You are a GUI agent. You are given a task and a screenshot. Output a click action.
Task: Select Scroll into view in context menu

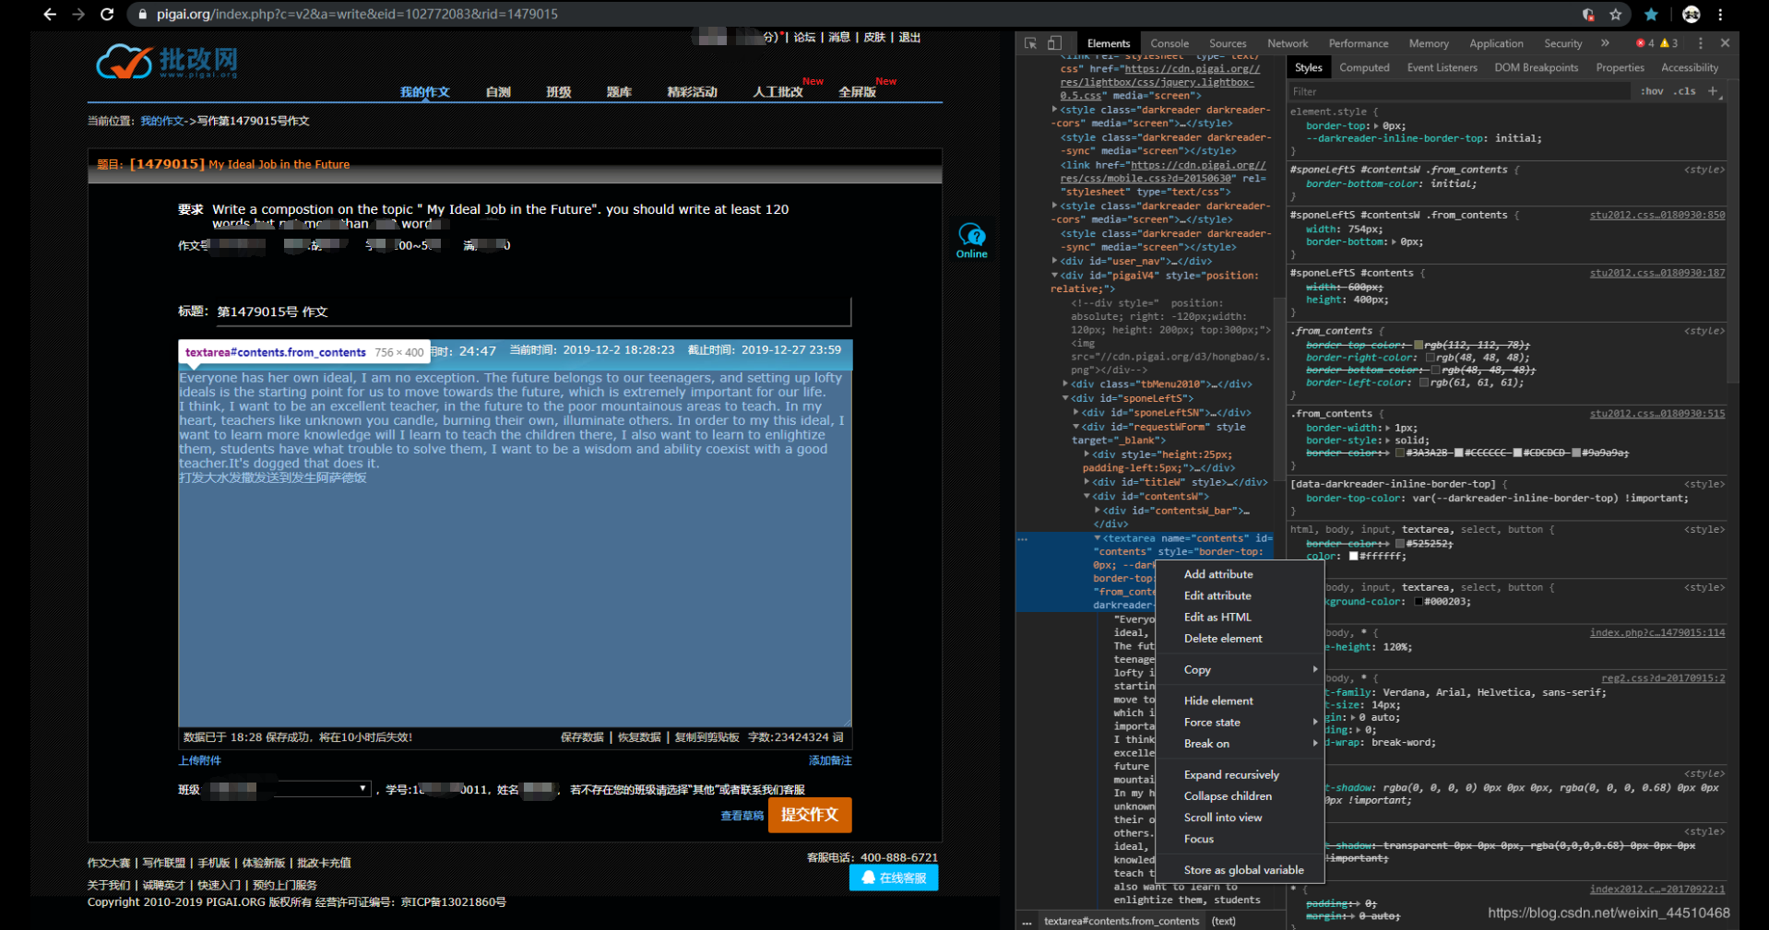[x=1240, y=817]
